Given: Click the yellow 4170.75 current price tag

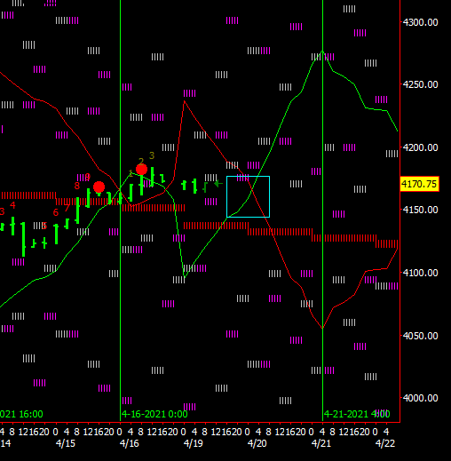Looking at the screenshot, I should tap(419, 184).
